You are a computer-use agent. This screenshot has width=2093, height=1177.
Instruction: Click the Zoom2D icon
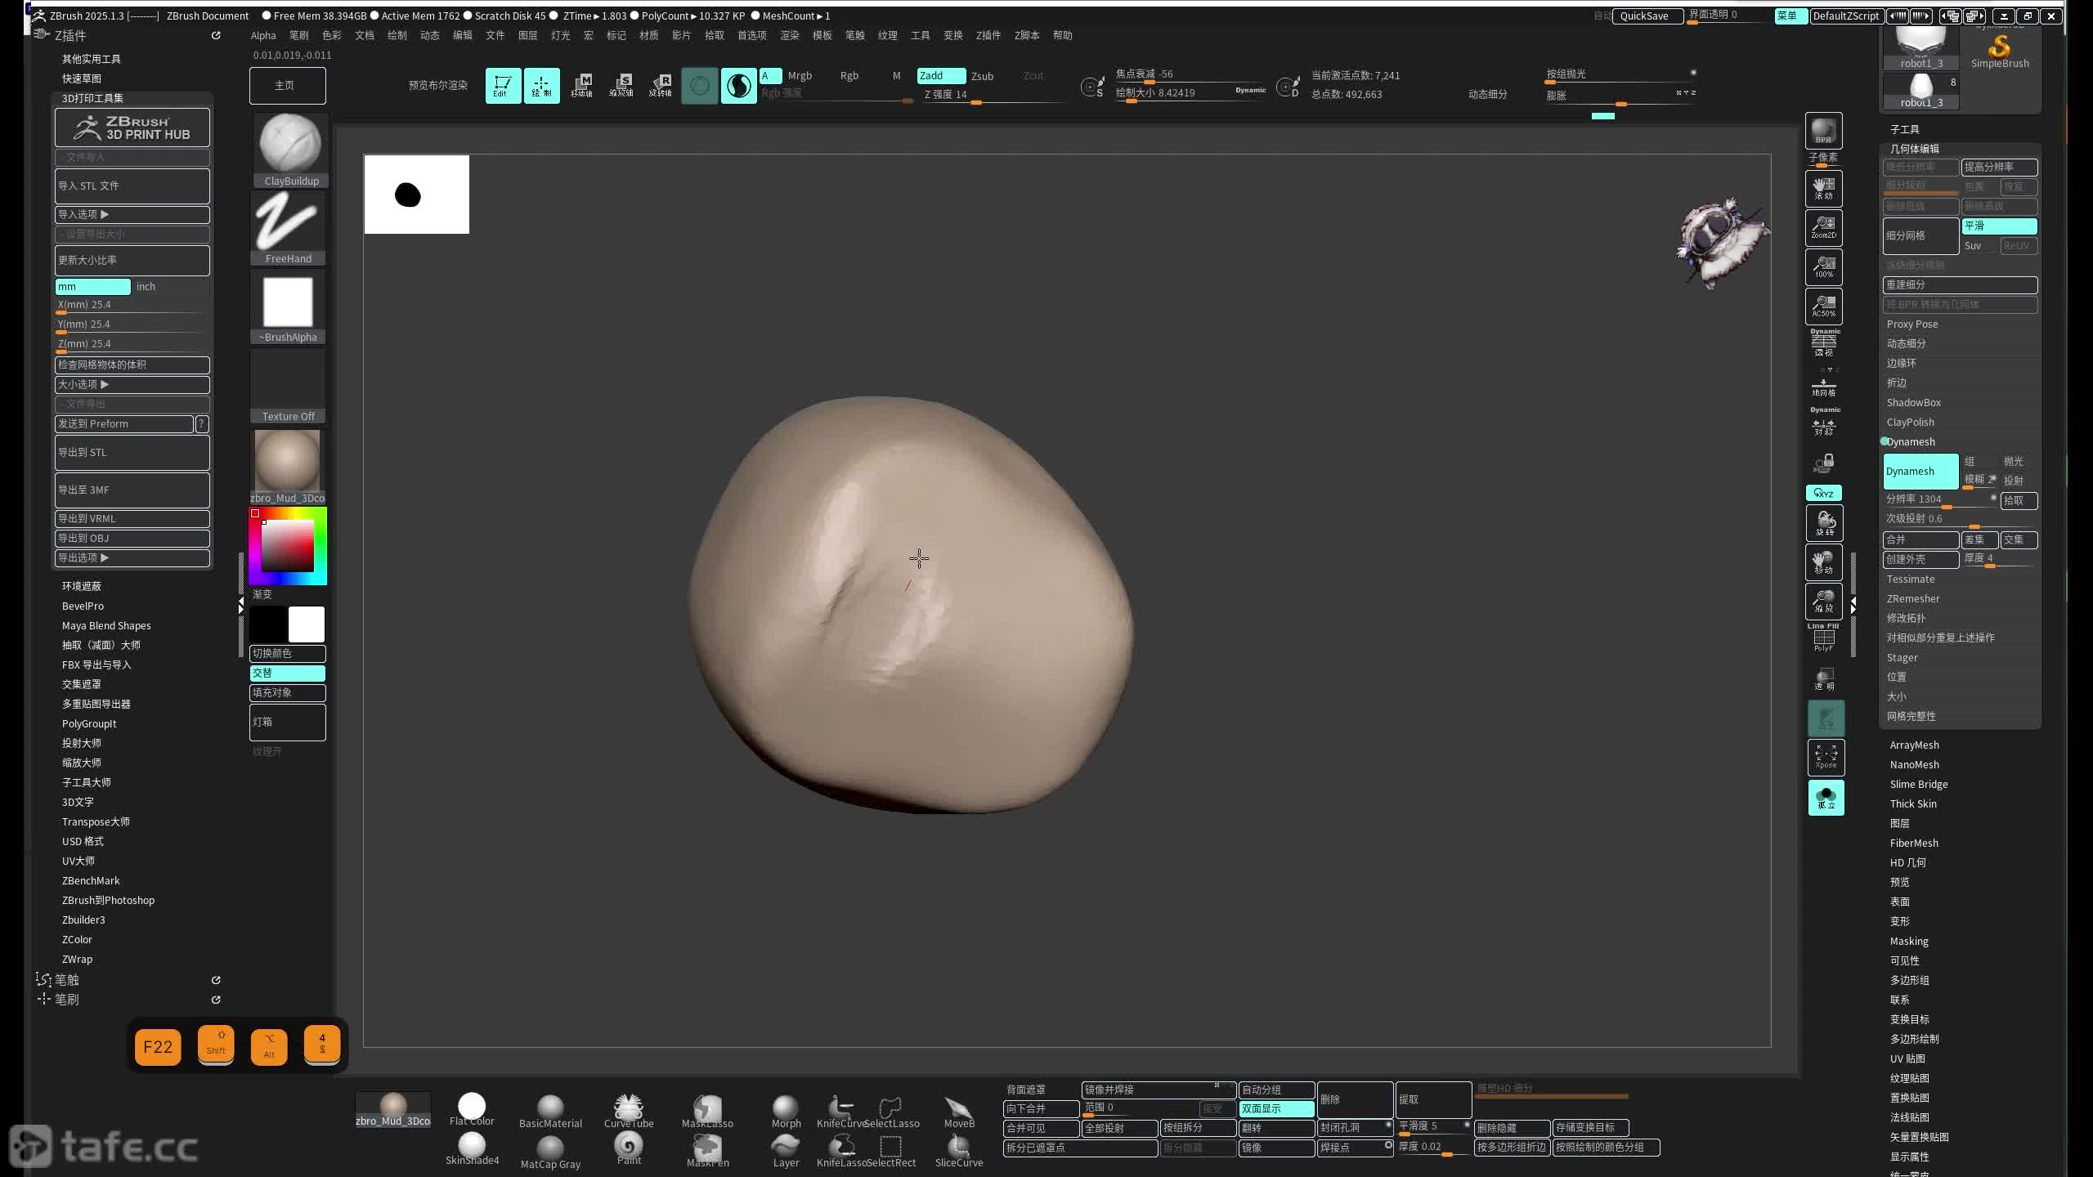tap(1823, 227)
